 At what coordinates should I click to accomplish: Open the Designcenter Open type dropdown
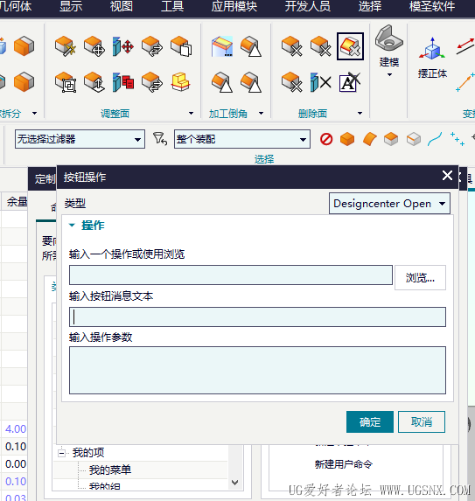click(x=389, y=203)
